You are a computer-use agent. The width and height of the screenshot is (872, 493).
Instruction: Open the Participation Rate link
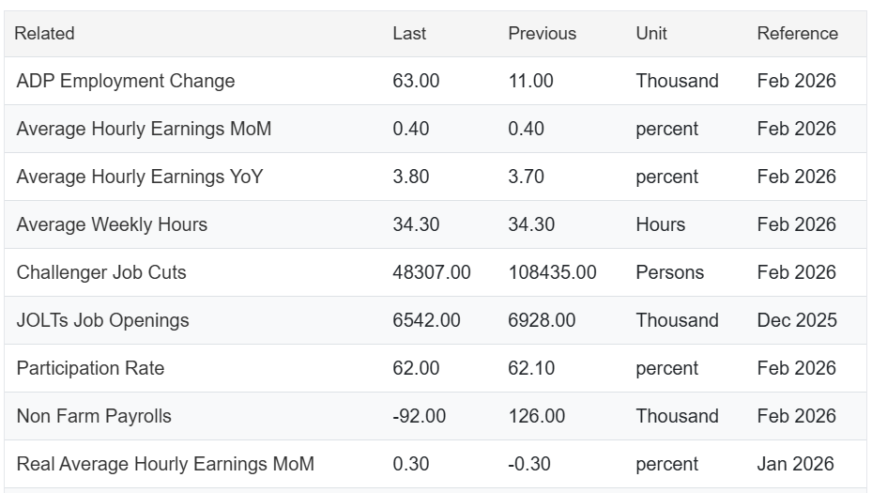(91, 368)
